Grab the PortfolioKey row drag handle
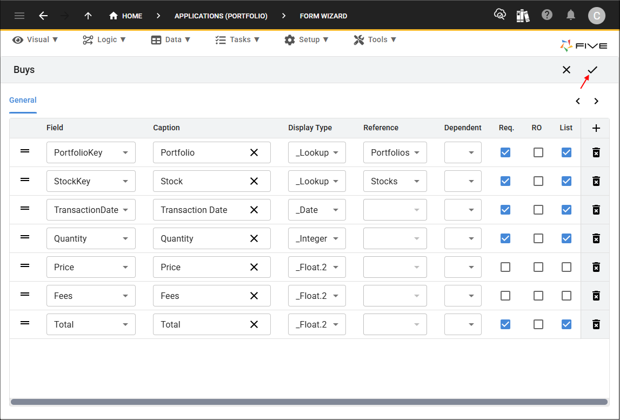The image size is (620, 420). [x=25, y=151]
